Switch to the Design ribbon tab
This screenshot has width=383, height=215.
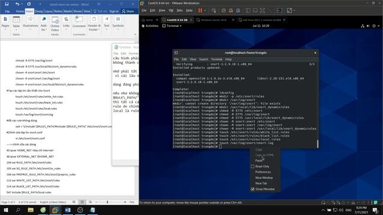tap(39, 11)
